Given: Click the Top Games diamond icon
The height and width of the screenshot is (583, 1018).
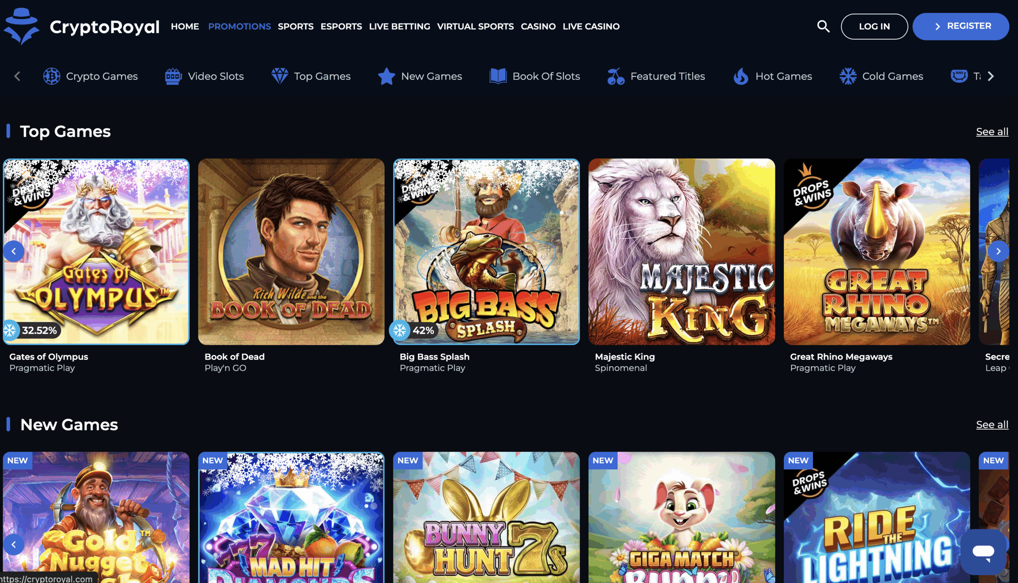Looking at the screenshot, I should click(x=280, y=76).
